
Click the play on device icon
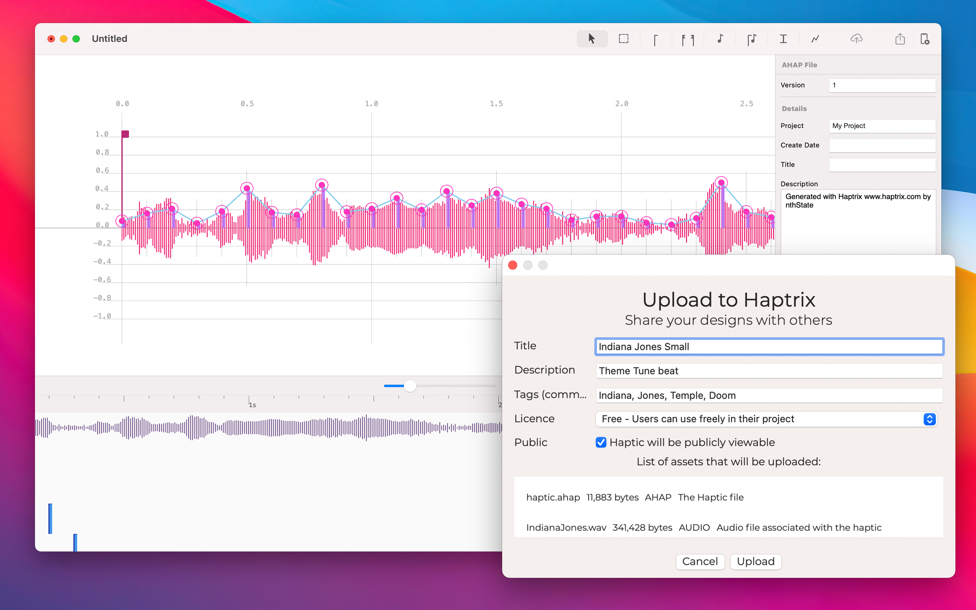[x=925, y=39]
